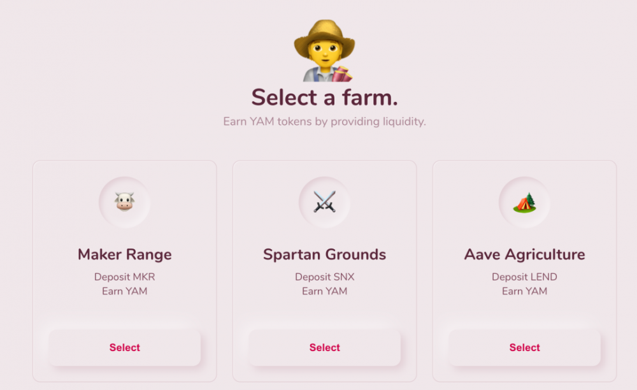Click the Deposit MKR text
Screen dimensions: 637x390
pyautogui.click(x=125, y=277)
